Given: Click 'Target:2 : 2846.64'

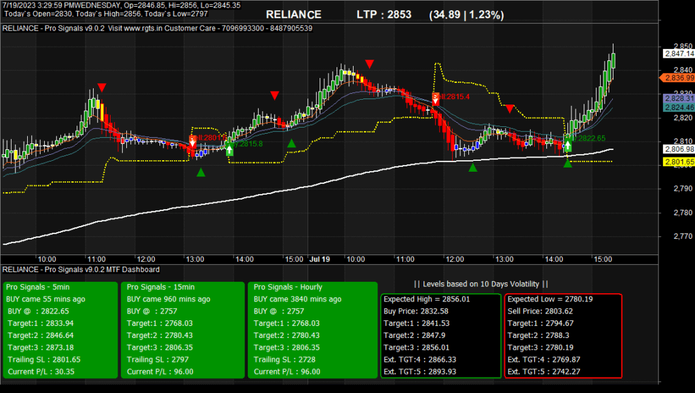Looking at the screenshot, I should tap(41, 335).
